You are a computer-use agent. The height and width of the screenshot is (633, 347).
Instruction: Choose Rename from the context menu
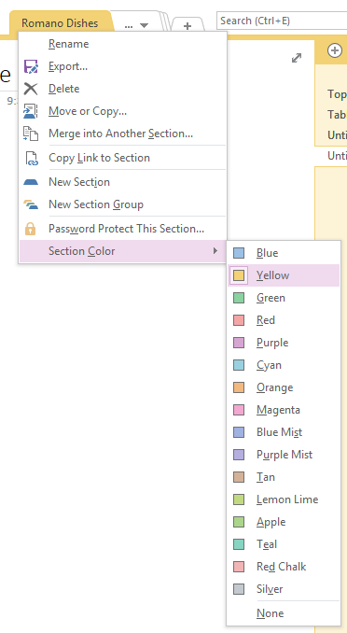[69, 44]
